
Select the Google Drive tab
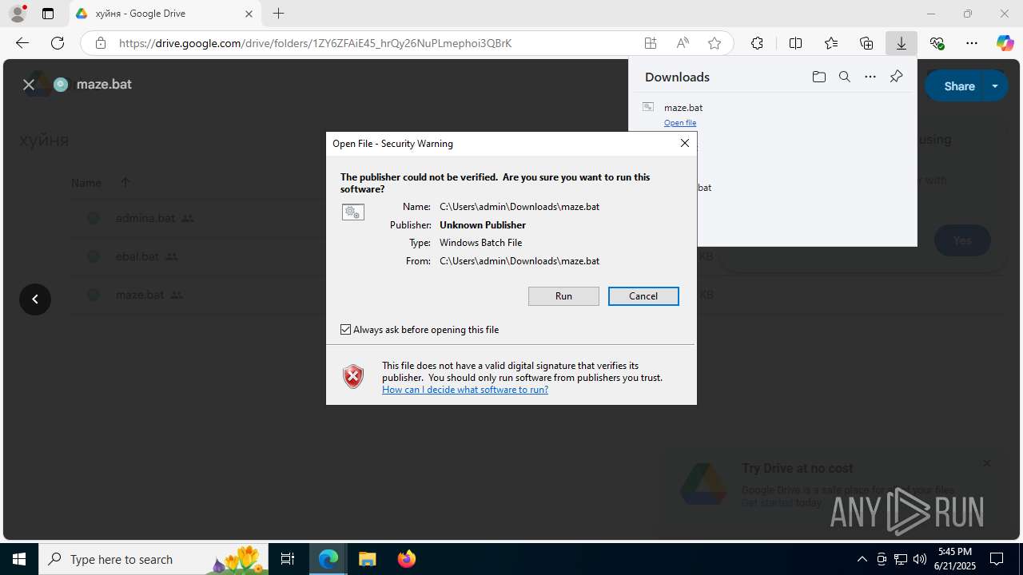tap(165, 14)
